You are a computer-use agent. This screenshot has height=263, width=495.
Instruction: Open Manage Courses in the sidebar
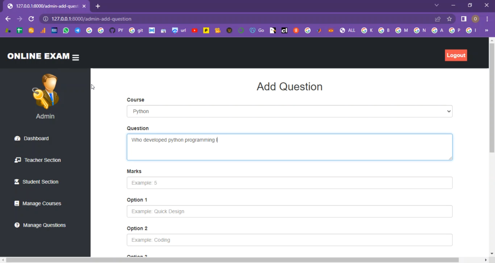[38, 204]
